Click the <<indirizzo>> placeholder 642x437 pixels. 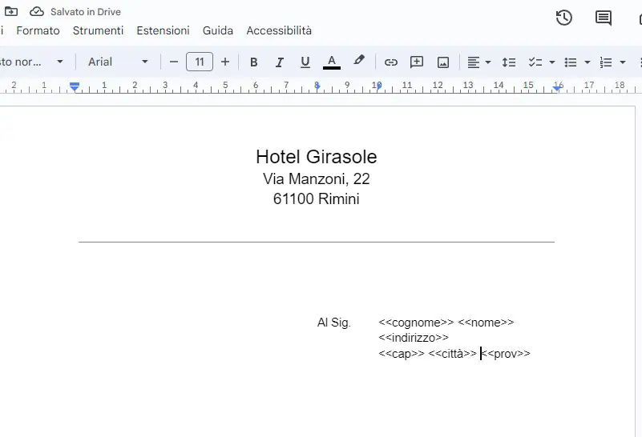coord(414,338)
